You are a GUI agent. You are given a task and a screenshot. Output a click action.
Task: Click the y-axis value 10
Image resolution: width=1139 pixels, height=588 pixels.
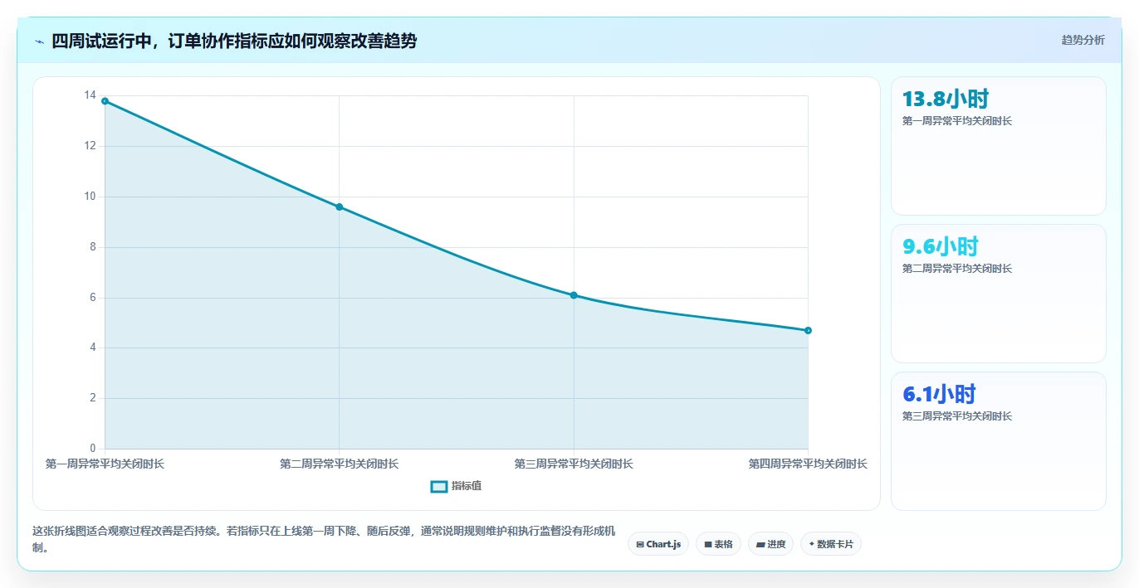point(90,197)
